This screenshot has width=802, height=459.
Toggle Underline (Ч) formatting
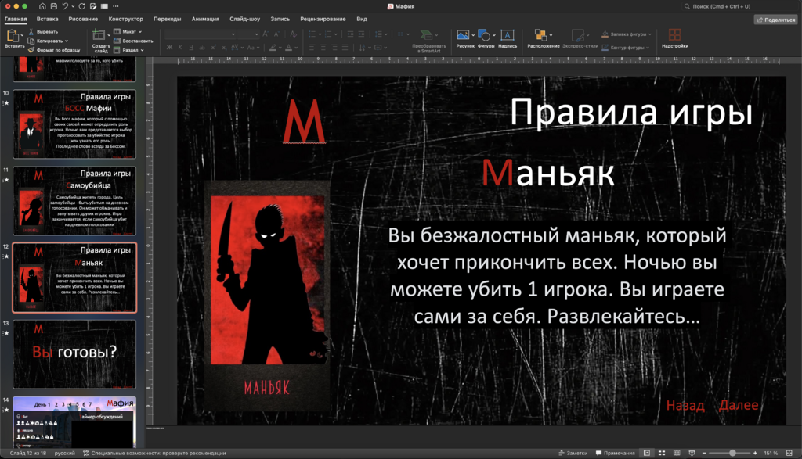tap(191, 48)
